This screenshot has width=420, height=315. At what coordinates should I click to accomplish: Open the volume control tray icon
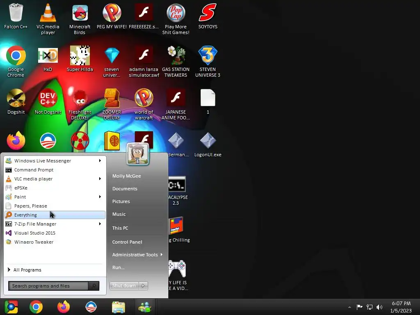379,307
